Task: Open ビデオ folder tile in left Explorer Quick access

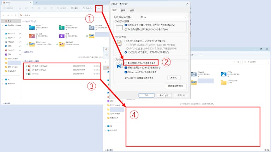Action: [x=68, y=36]
